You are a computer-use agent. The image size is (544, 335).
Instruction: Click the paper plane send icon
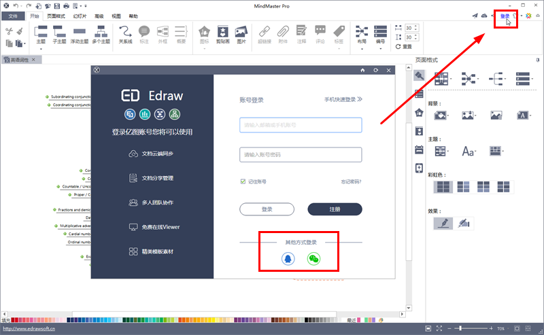[475, 16]
